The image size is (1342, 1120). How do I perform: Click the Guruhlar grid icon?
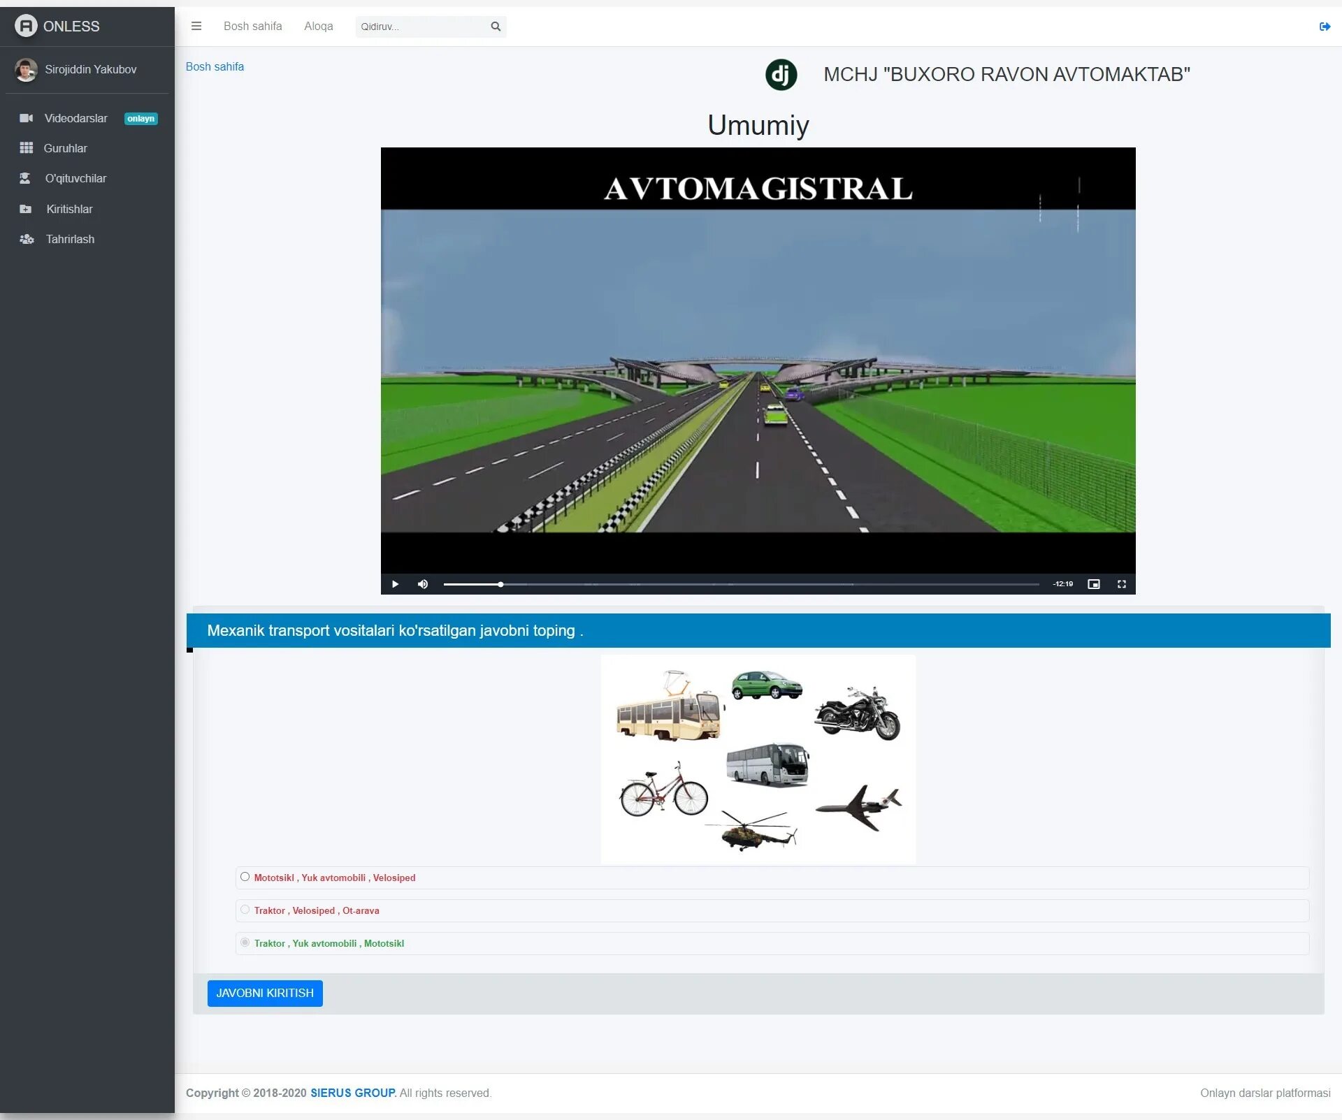[x=27, y=148]
